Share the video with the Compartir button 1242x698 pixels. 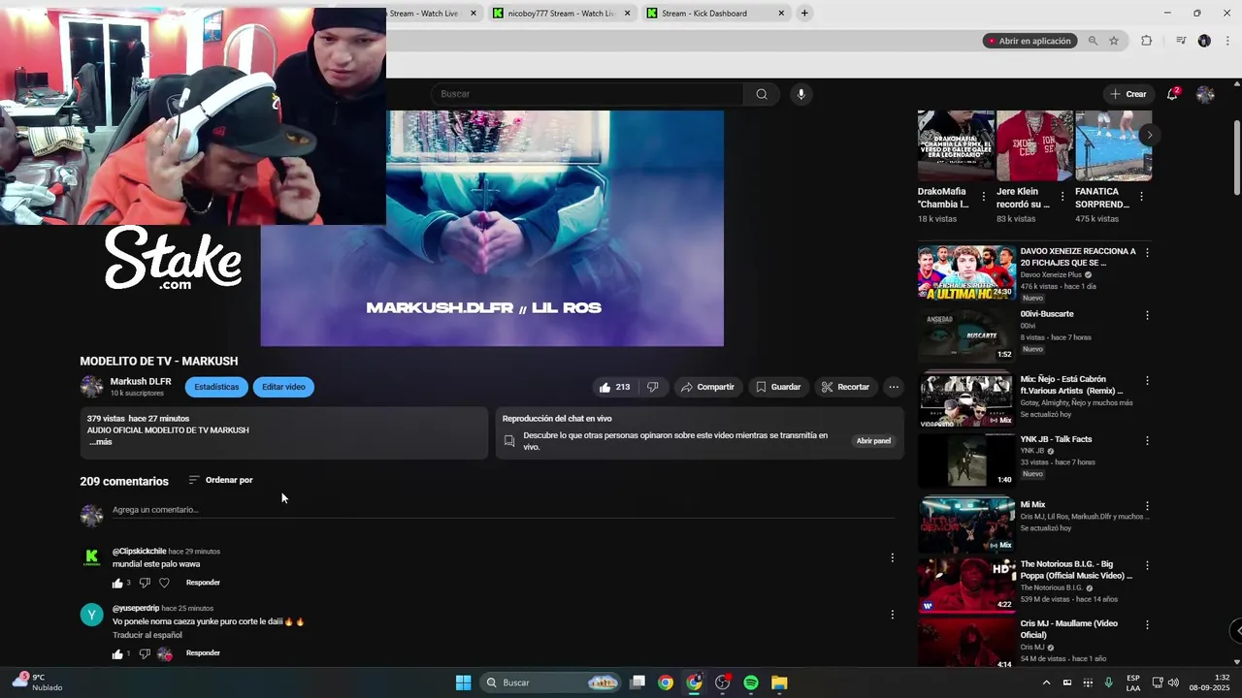[707, 387]
